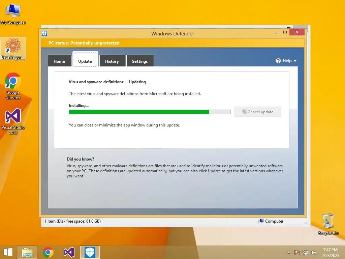Open the My Computer desktop icon
Viewport: 345px width, 259px height.
point(13,14)
